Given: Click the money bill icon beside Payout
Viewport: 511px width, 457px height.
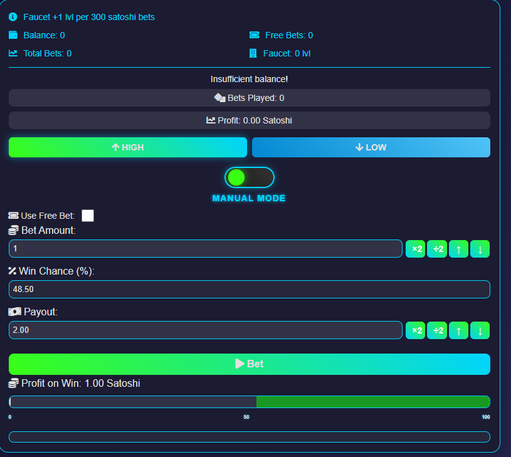Looking at the screenshot, I should click(14, 312).
